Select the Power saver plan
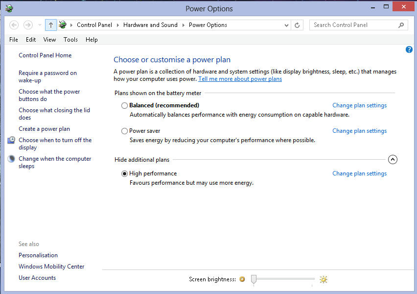417x294 pixels. coord(124,131)
